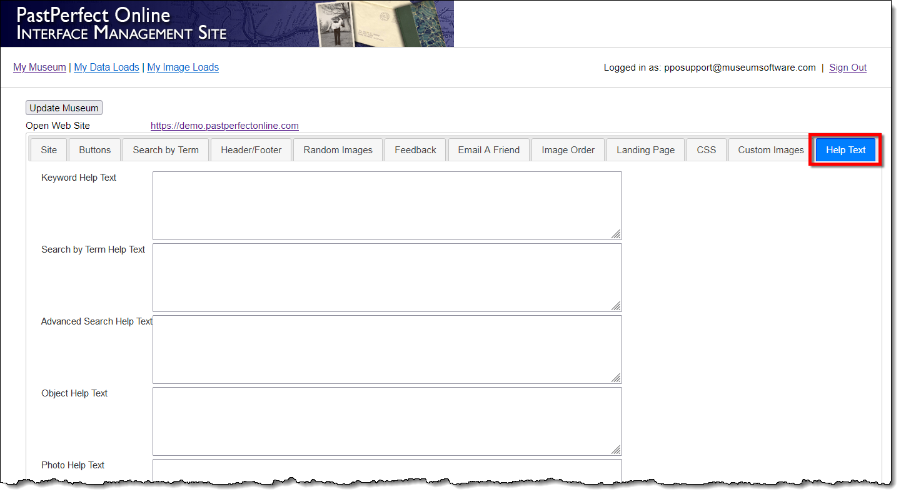Go to the Email A Friend tab
The width and height of the screenshot is (901, 494).
(x=488, y=150)
